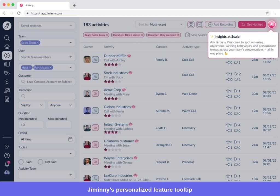Open the Anyone dropdown
Image resolution: width=280 pixels, height=196 pixels.
(x=61, y=105)
